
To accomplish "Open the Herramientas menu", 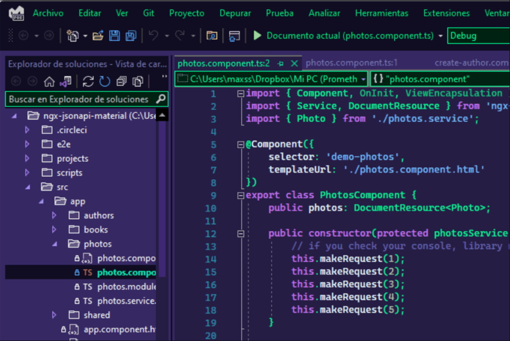I will pyautogui.click(x=382, y=13).
